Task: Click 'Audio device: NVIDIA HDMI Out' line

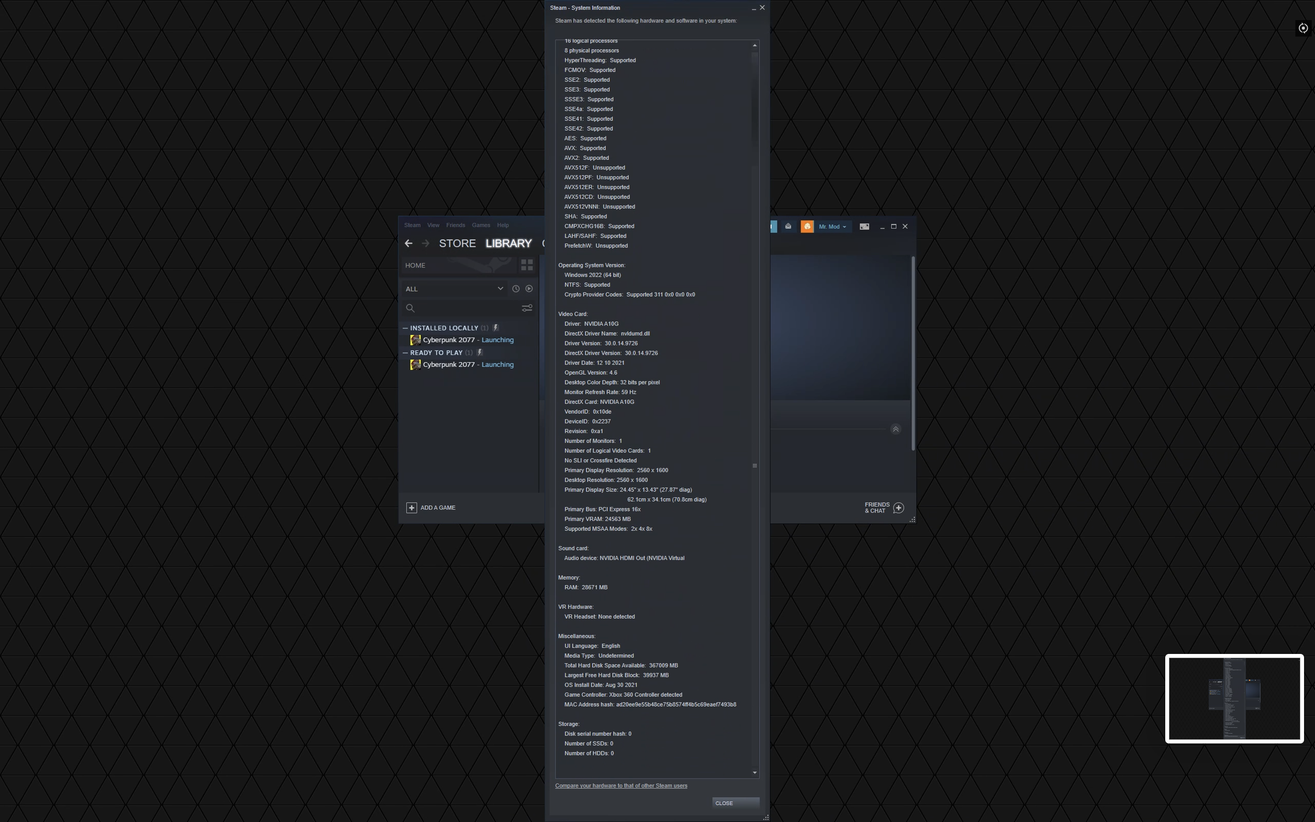Action: coord(624,559)
